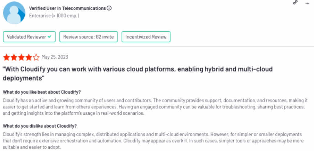Click the Review source: G2 invite badge
Viewport: 314px width, 151px height.
(x=89, y=37)
